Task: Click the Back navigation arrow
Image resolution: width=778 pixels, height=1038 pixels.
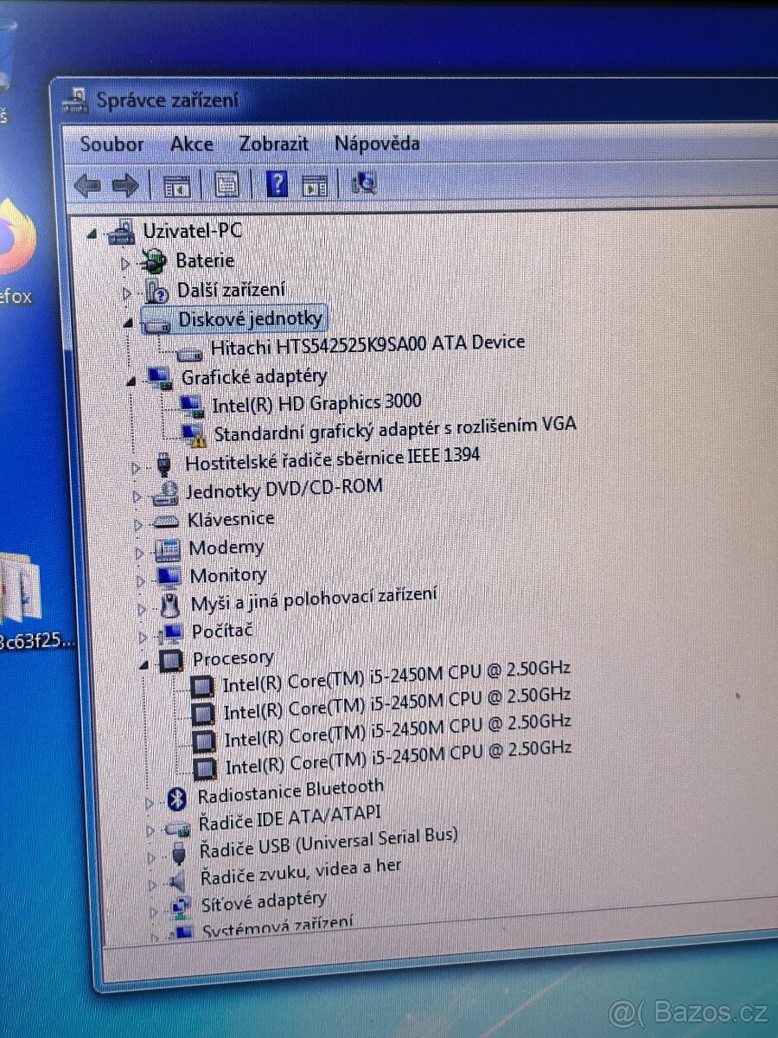Action: coord(86,183)
